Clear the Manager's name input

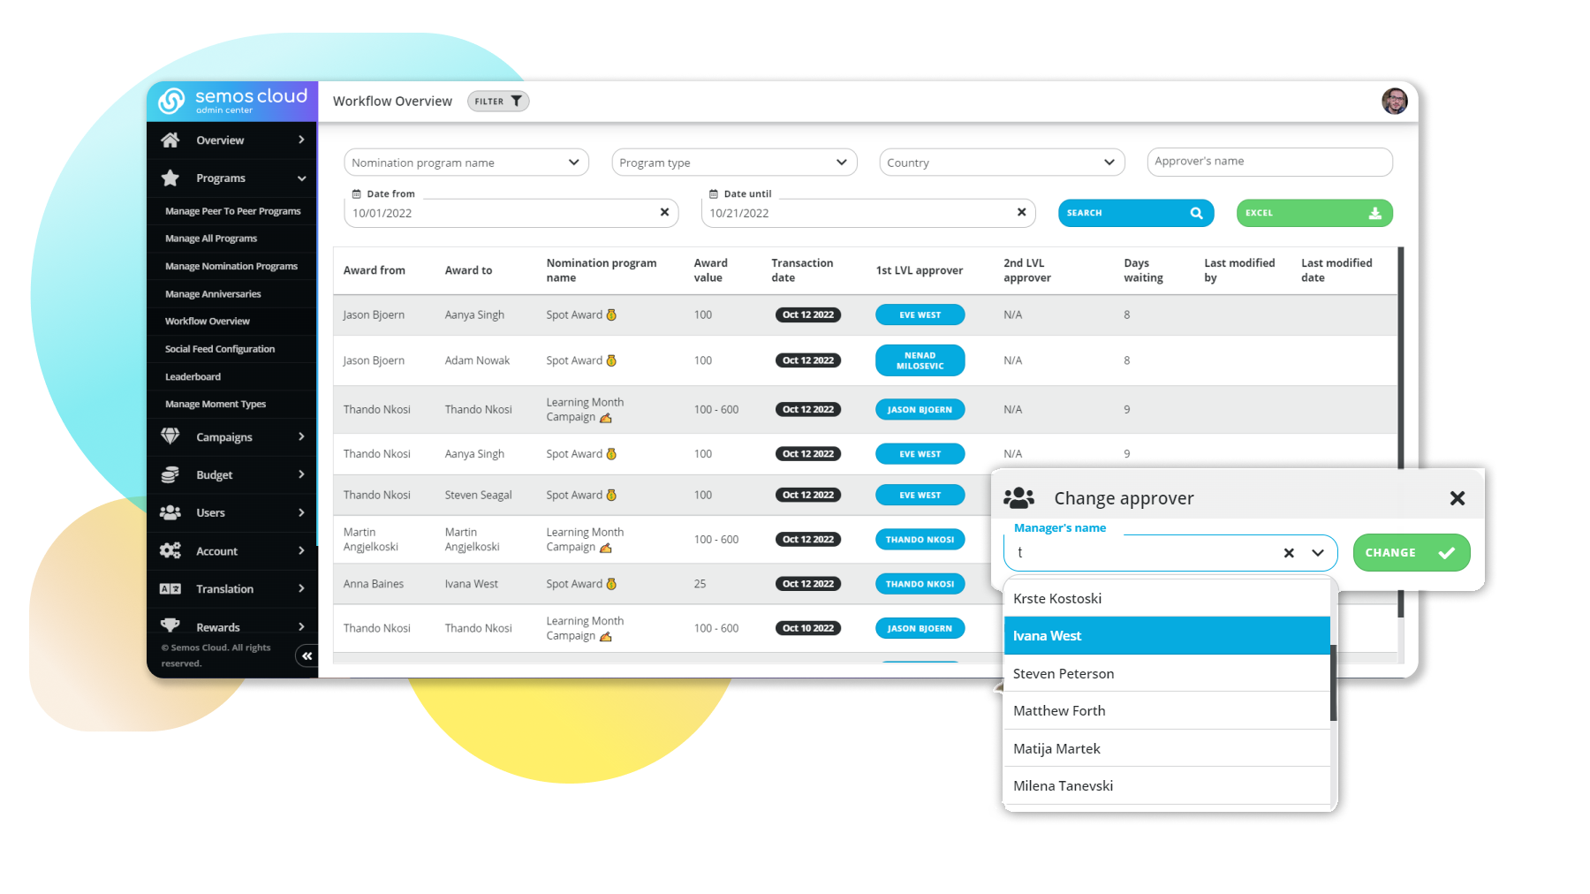coord(1289,553)
